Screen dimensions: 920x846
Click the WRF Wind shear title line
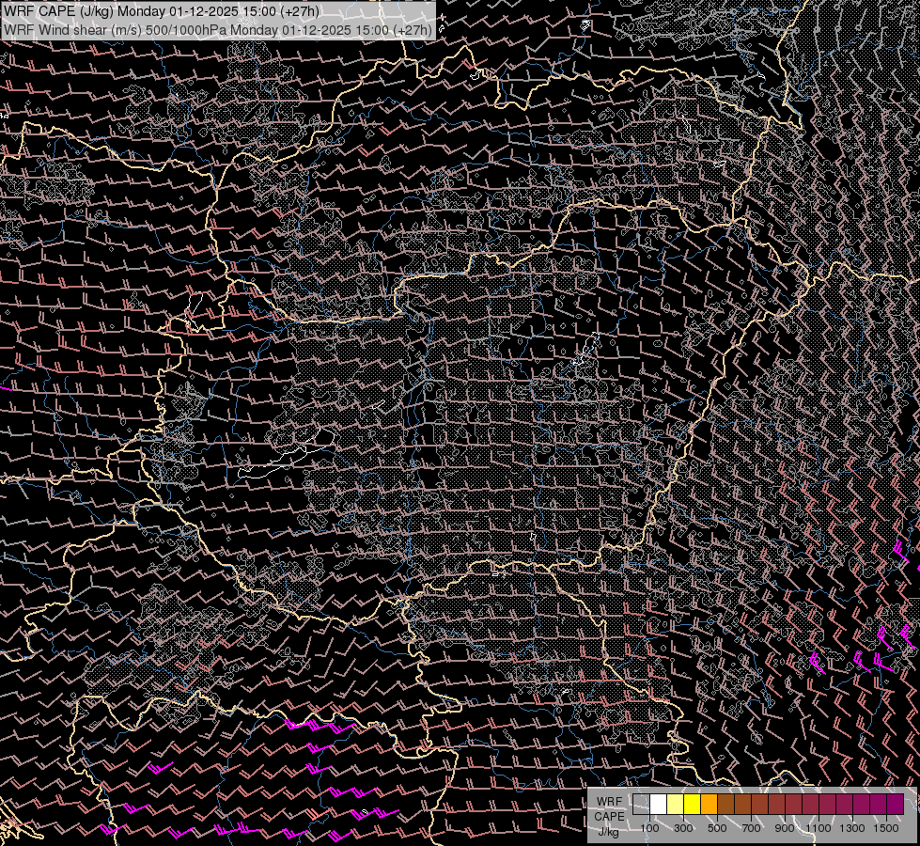(218, 29)
